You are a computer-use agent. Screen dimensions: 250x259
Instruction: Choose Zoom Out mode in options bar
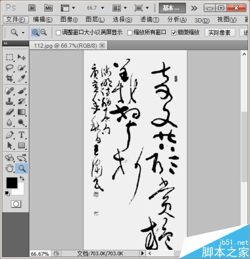pyautogui.click(x=43, y=32)
